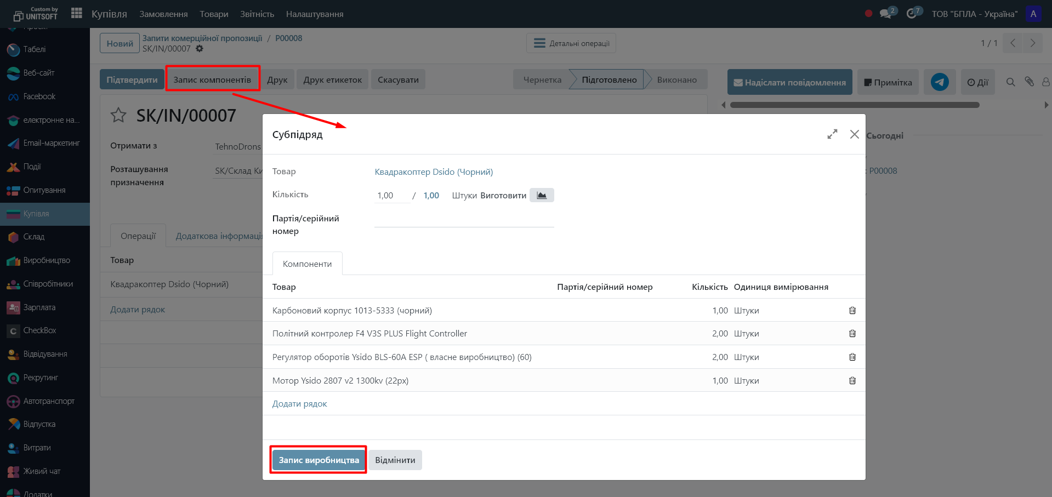Image resolution: width=1052 pixels, height=497 pixels.
Task: Switch to the Компоненти tab
Action: point(307,264)
